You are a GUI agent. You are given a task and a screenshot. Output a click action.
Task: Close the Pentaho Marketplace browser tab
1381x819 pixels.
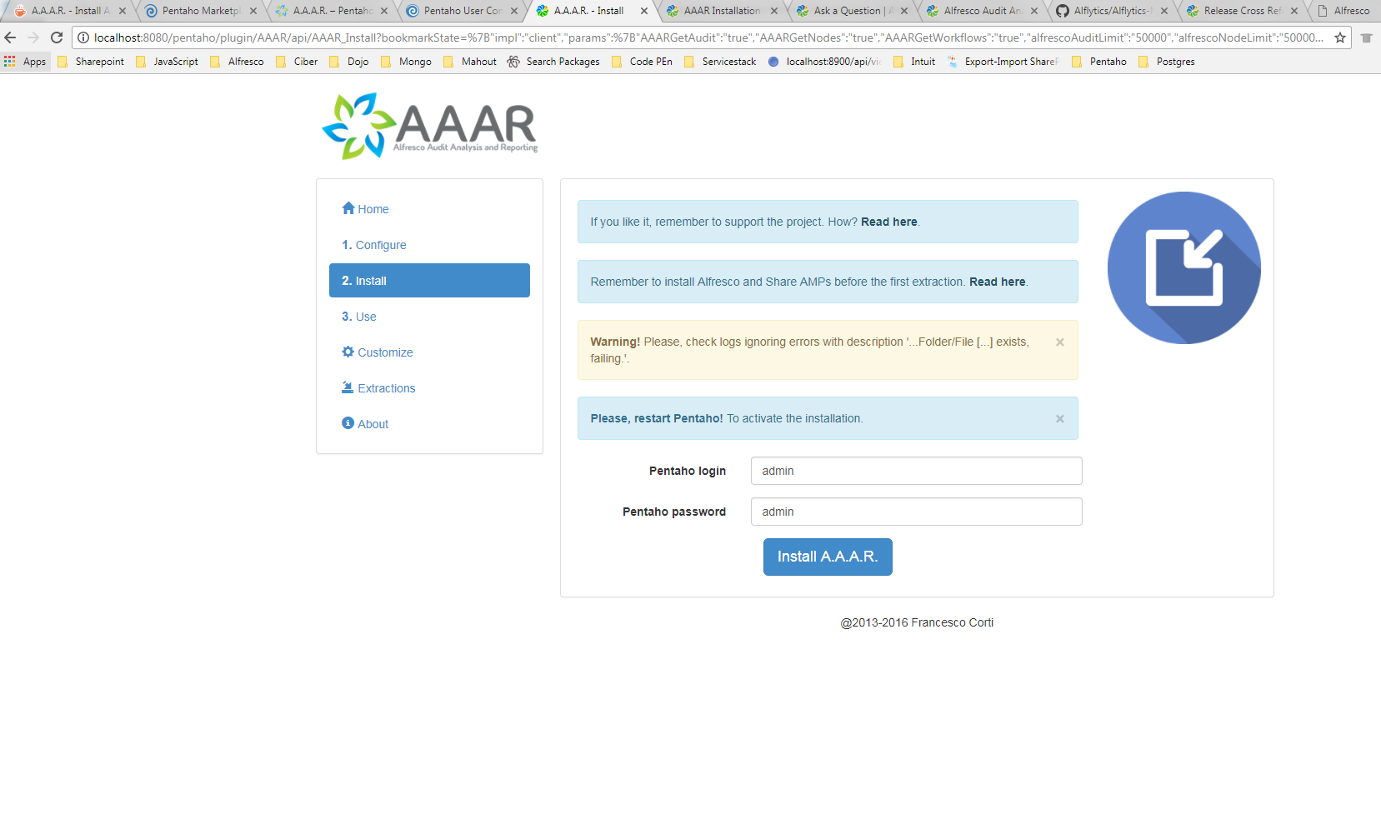[x=253, y=11]
